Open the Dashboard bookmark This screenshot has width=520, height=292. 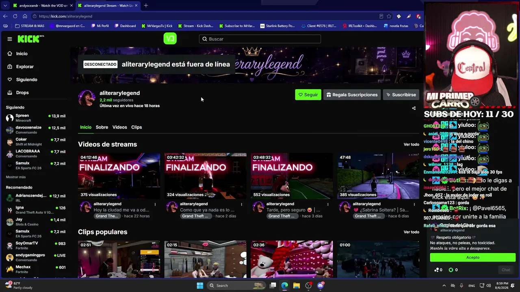[x=125, y=26]
